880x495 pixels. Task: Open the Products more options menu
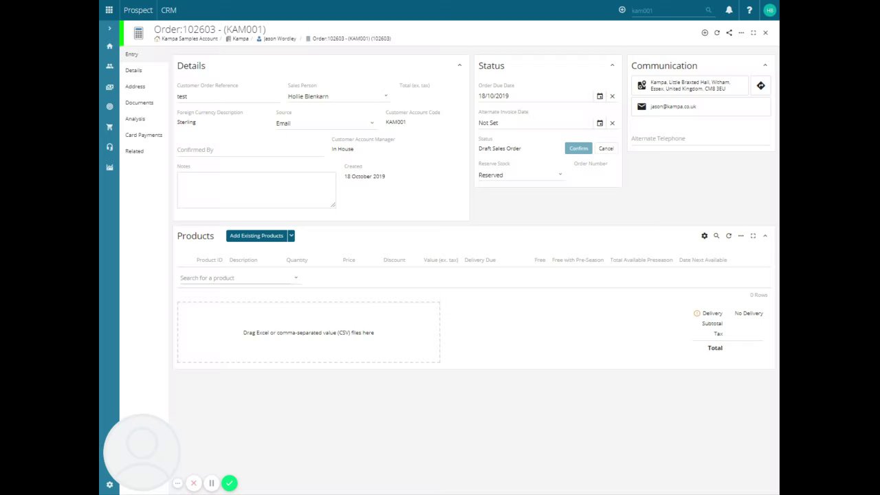tap(741, 236)
